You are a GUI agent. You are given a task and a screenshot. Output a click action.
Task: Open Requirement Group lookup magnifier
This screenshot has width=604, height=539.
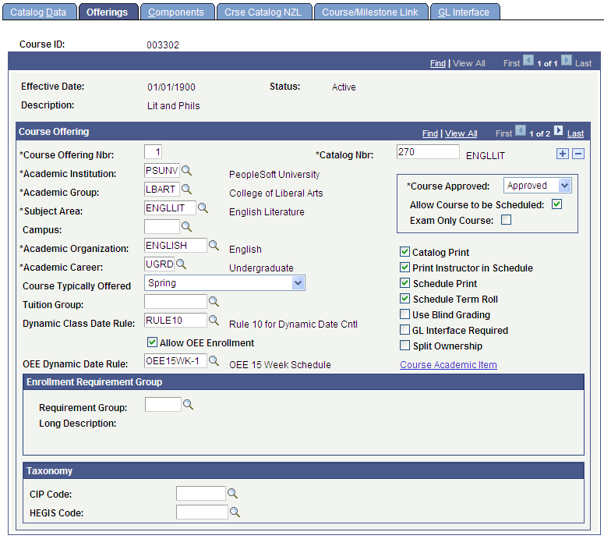click(x=189, y=404)
